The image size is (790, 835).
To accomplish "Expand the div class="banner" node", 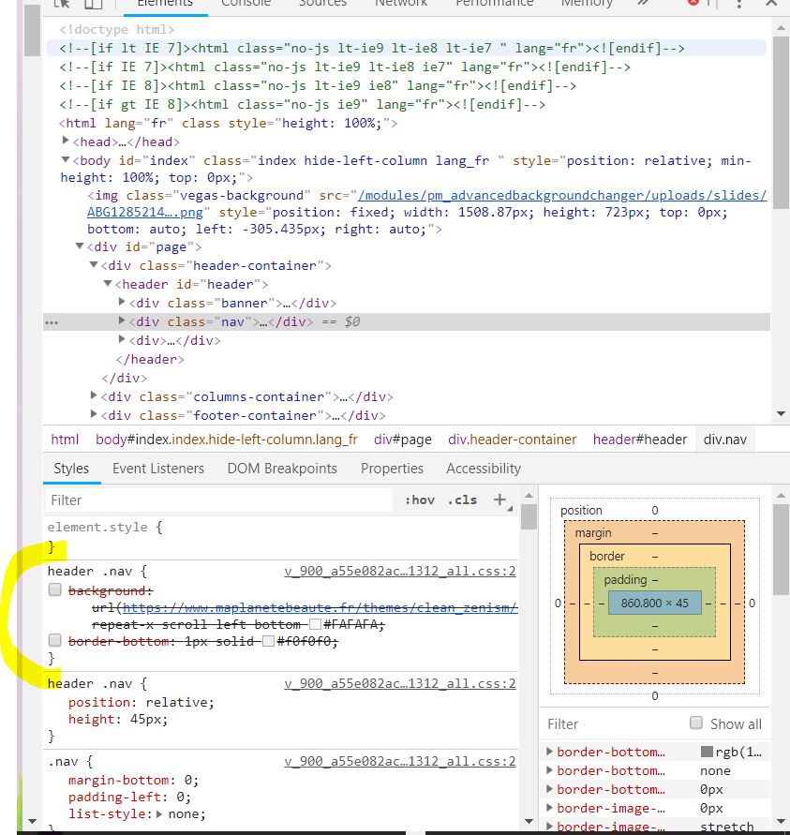I will coord(122,302).
